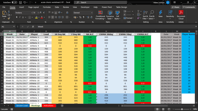Apply Italic formatting
This screenshot has height=111, width=198.
pos(20,17)
